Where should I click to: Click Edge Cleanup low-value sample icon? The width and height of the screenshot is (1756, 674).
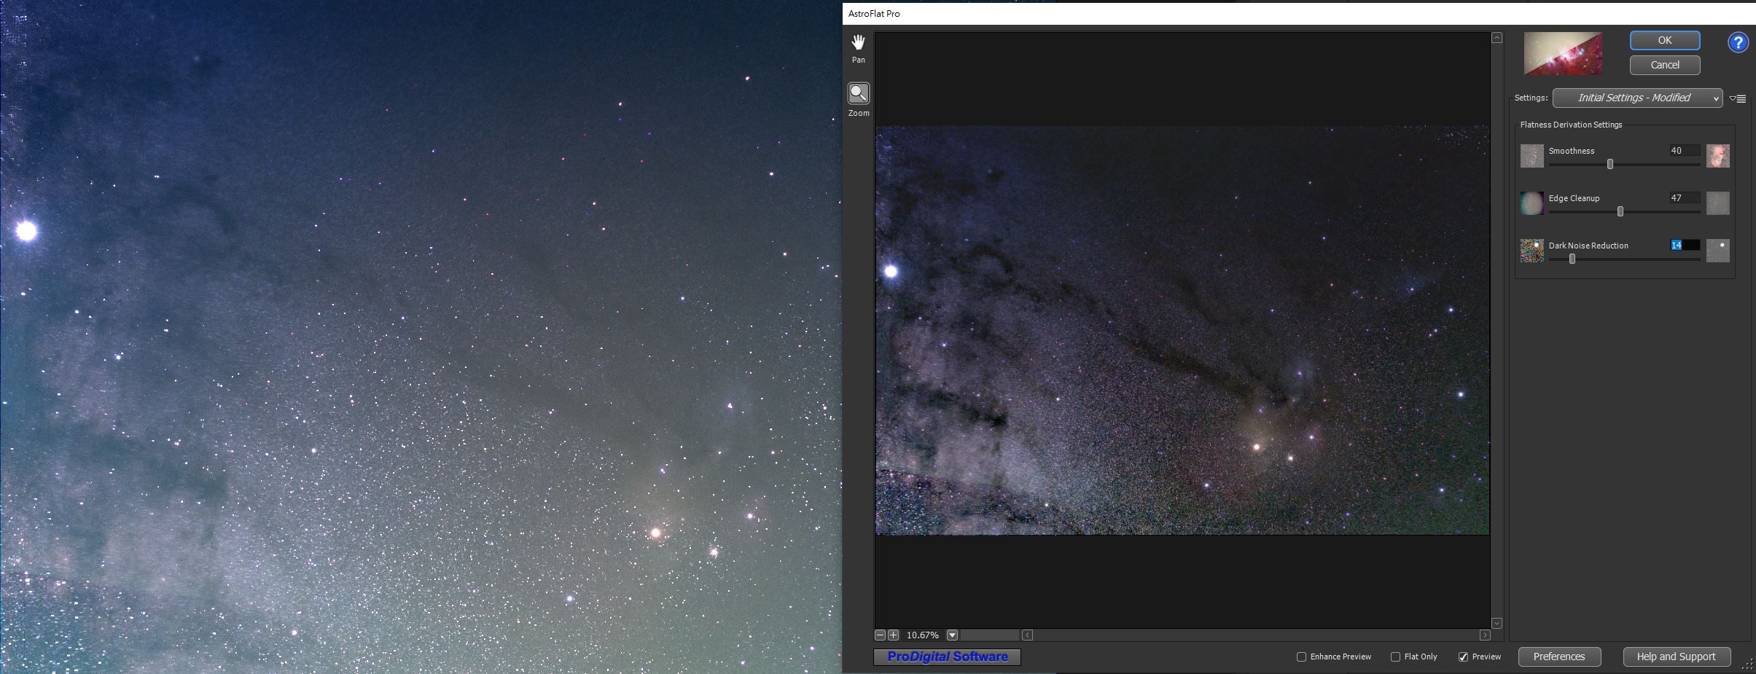click(1531, 203)
